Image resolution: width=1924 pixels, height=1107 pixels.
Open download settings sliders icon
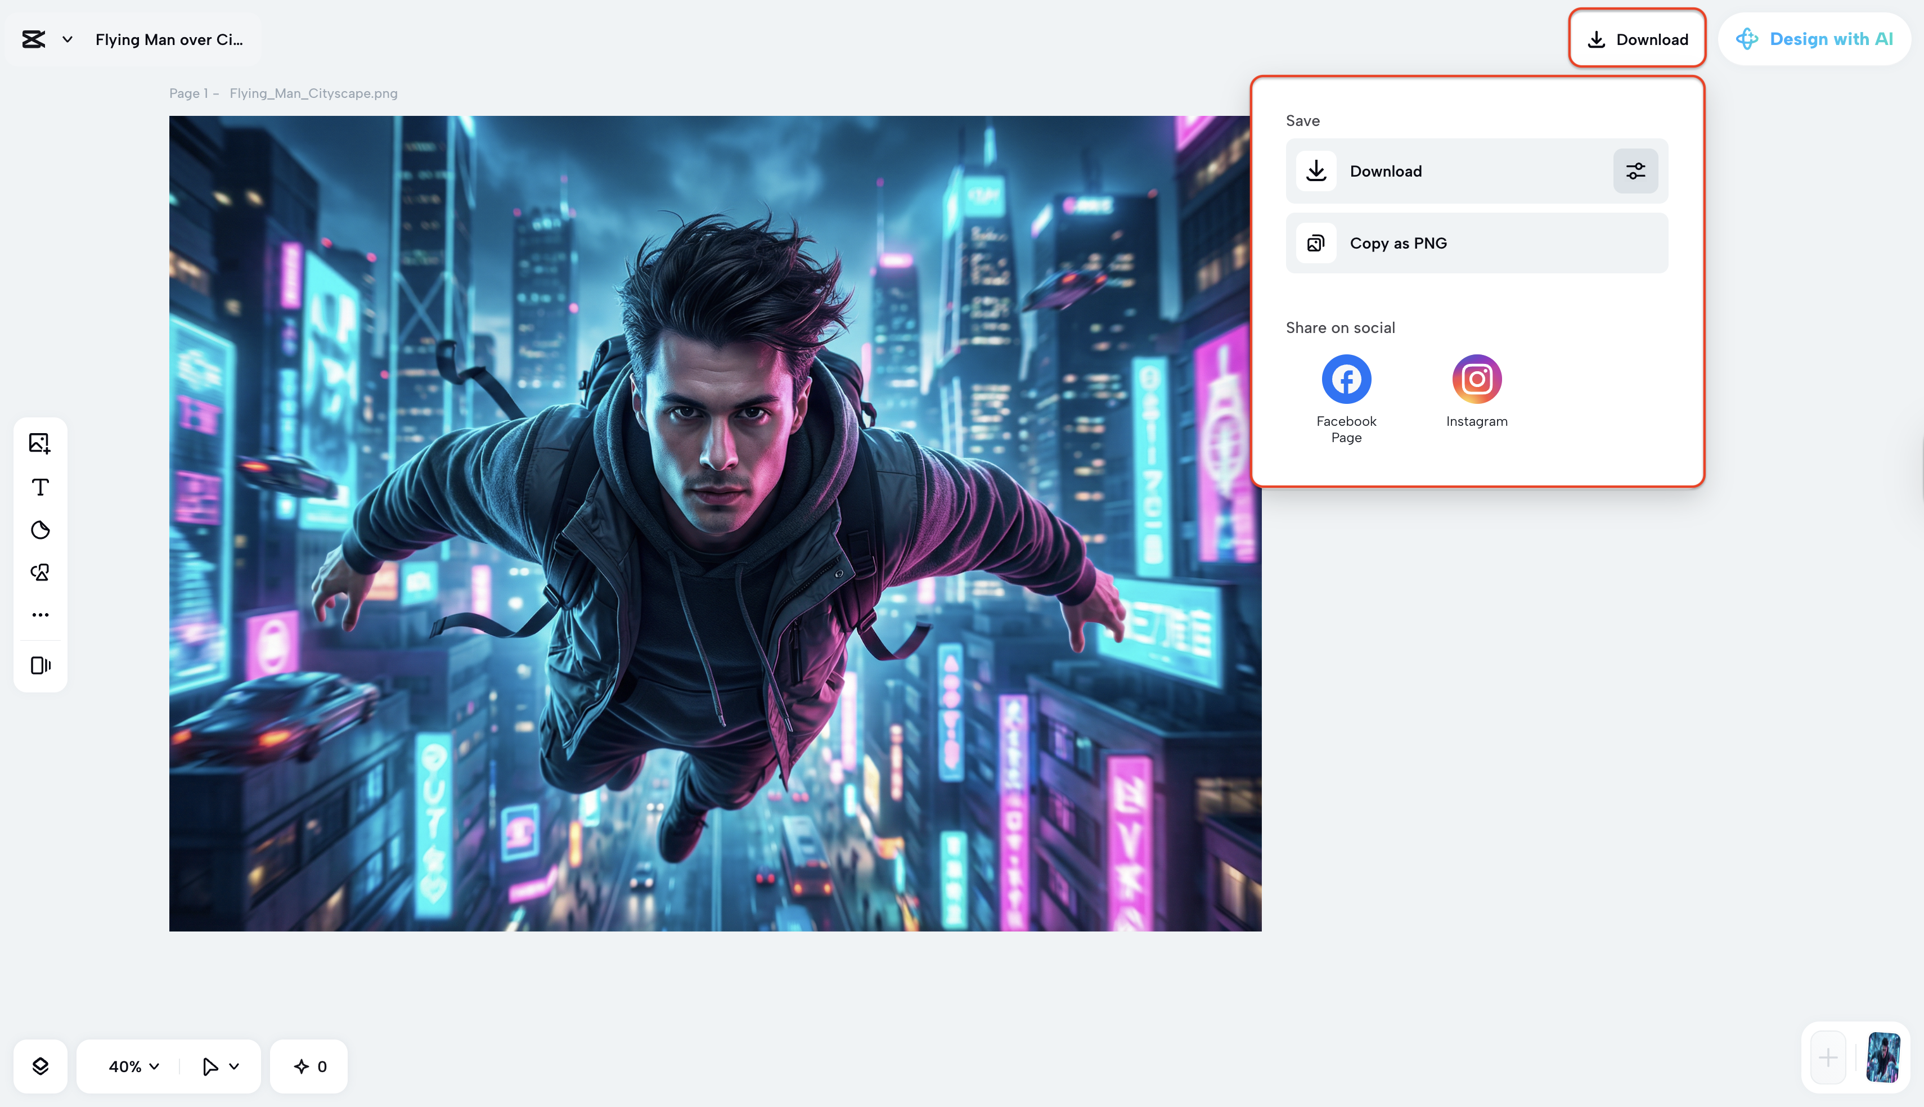click(1635, 171)
